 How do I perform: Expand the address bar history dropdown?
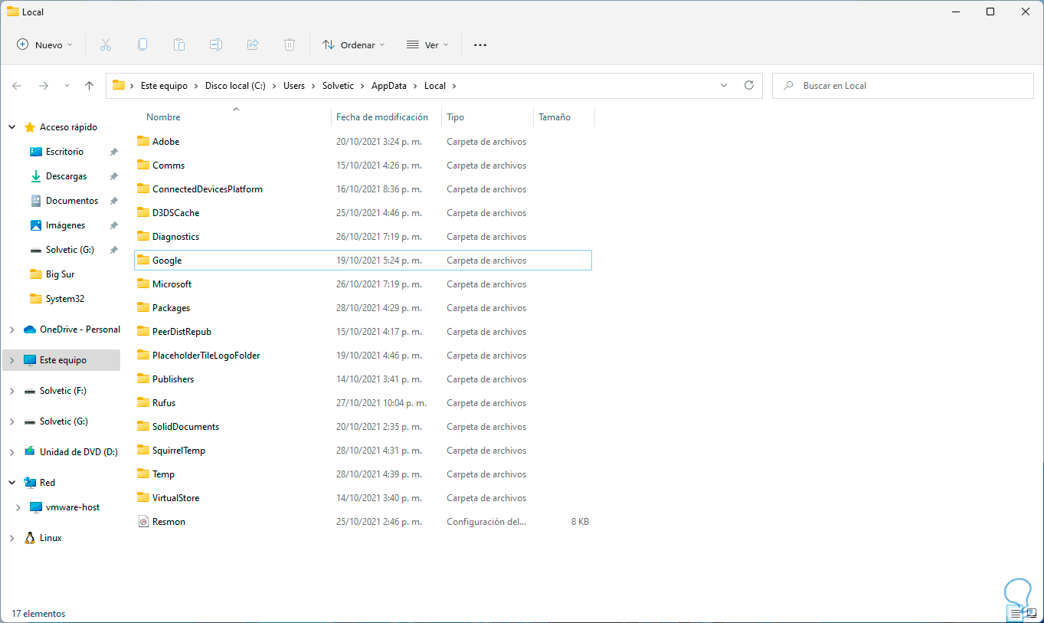point(724,86)
